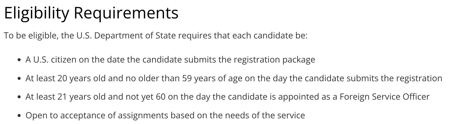Click the "At least 20 years old" bullet text
The image size is (450, 124).
(234, 78)
